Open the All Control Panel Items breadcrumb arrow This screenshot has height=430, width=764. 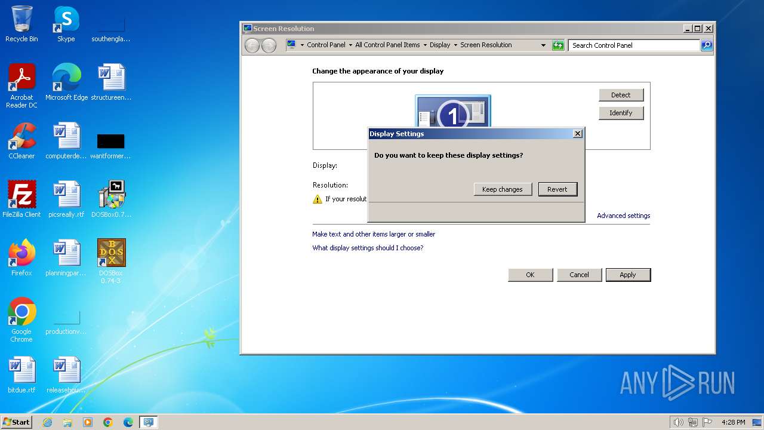425,45
